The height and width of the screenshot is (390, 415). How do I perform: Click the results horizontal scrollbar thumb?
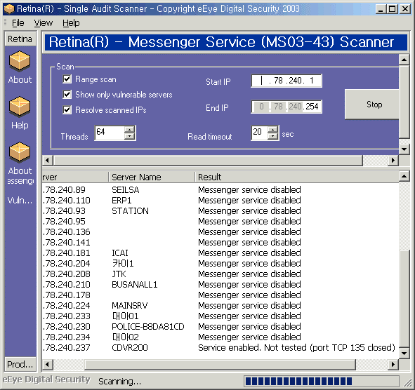pyautogui.click(x=220, y=364)
